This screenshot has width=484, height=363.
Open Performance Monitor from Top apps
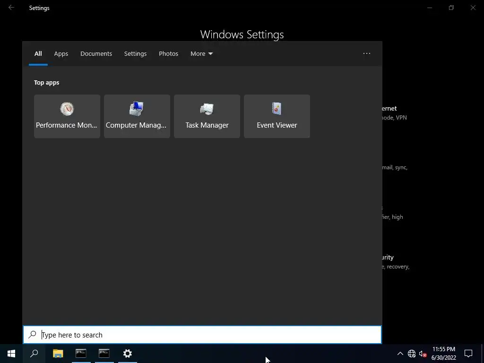[x=67, y=116]
